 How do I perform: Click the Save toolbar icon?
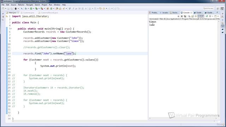(x=8, y=8)
